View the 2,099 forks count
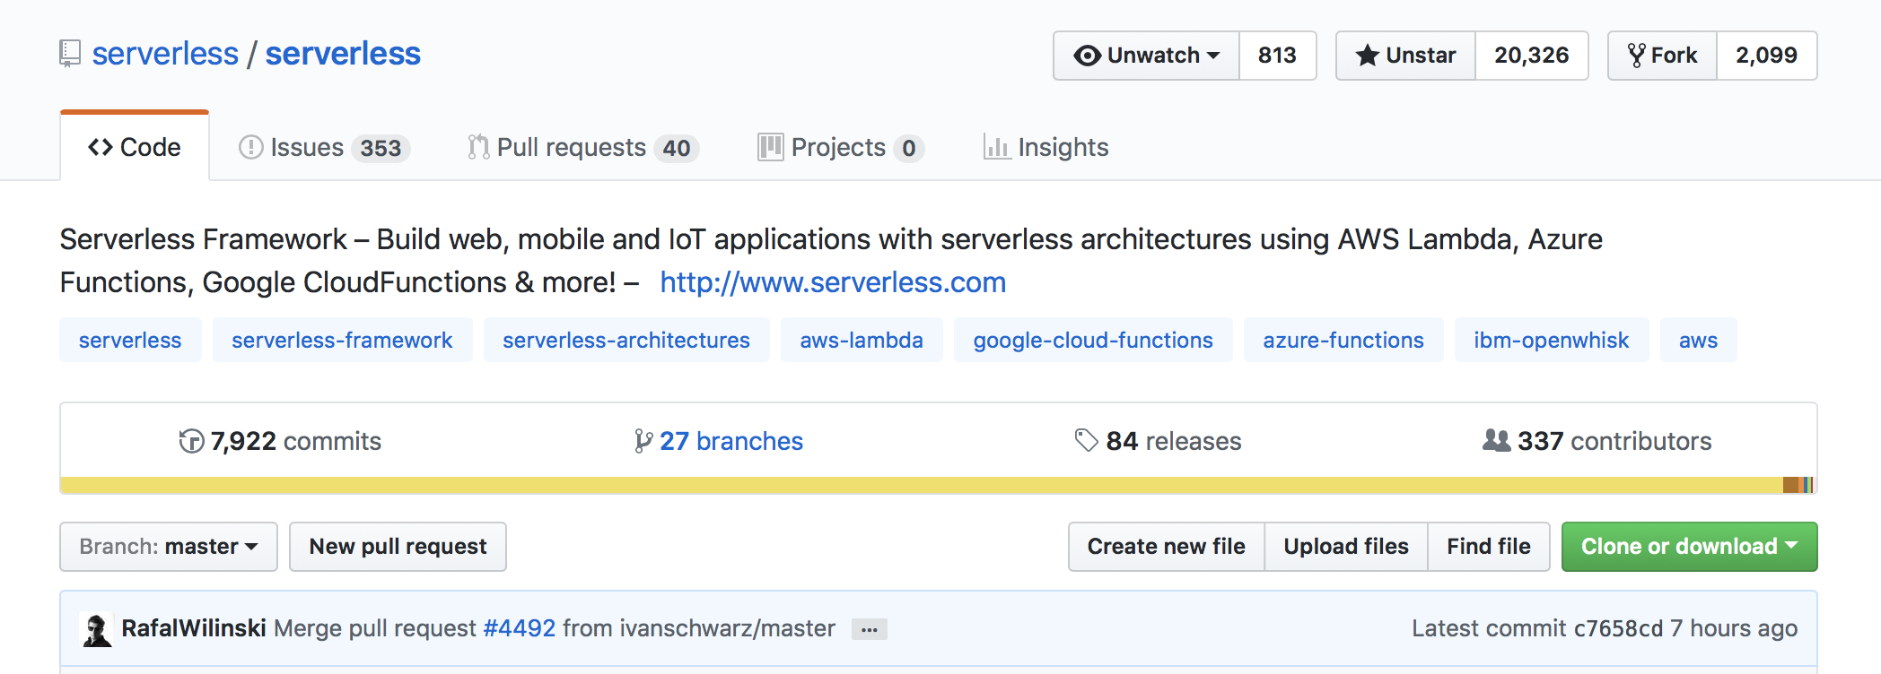This screenshot has height=674, width=1881. (x=1766, y=56)
